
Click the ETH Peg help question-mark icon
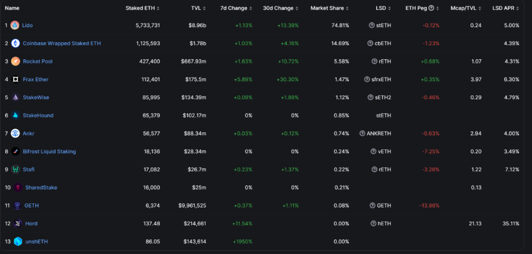tap(431, 8)
